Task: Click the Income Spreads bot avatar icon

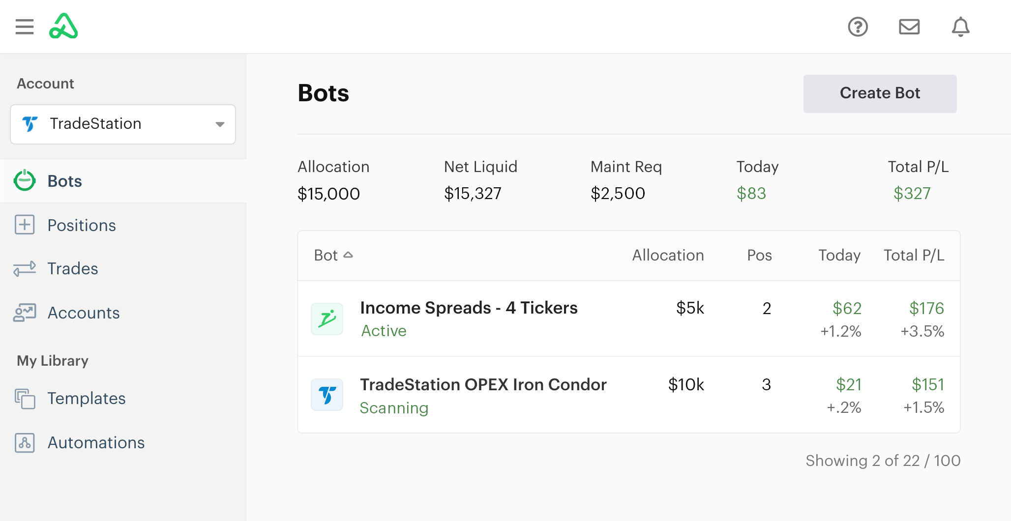Action: 327,319
